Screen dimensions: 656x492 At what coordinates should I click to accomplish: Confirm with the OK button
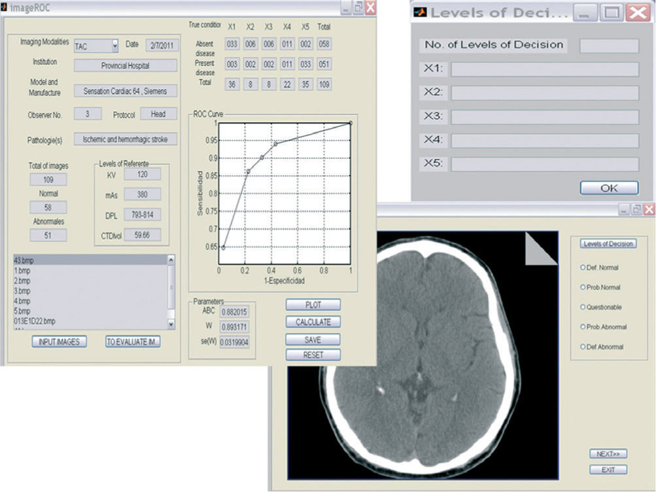(x=609, y=188)
